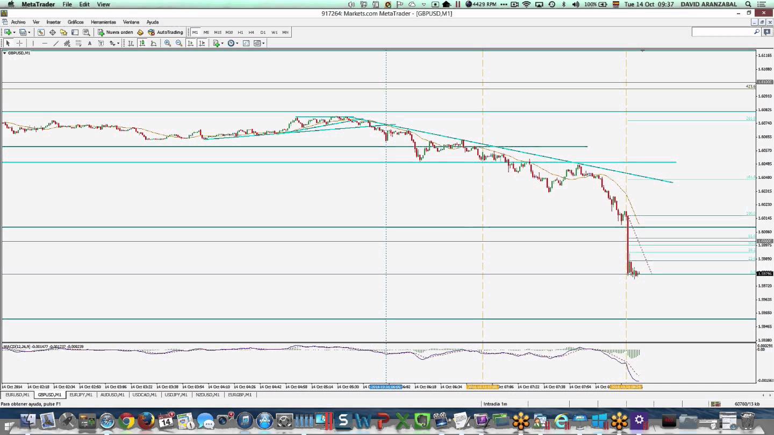Switch chart to candlestick display
This screenshot has height=435, width=774.
coord(142,43)
